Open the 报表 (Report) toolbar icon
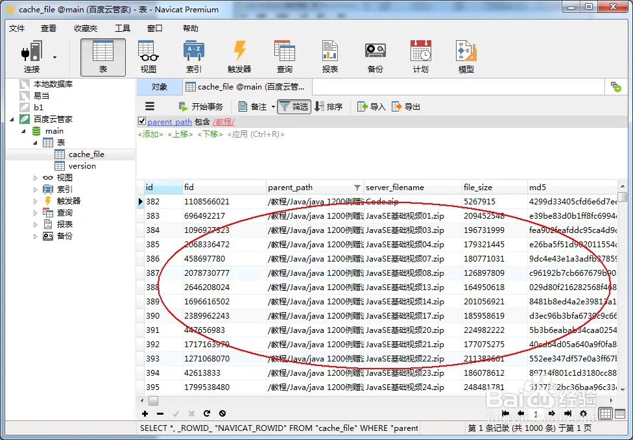 pyautogui.click(x=329, y=57)
